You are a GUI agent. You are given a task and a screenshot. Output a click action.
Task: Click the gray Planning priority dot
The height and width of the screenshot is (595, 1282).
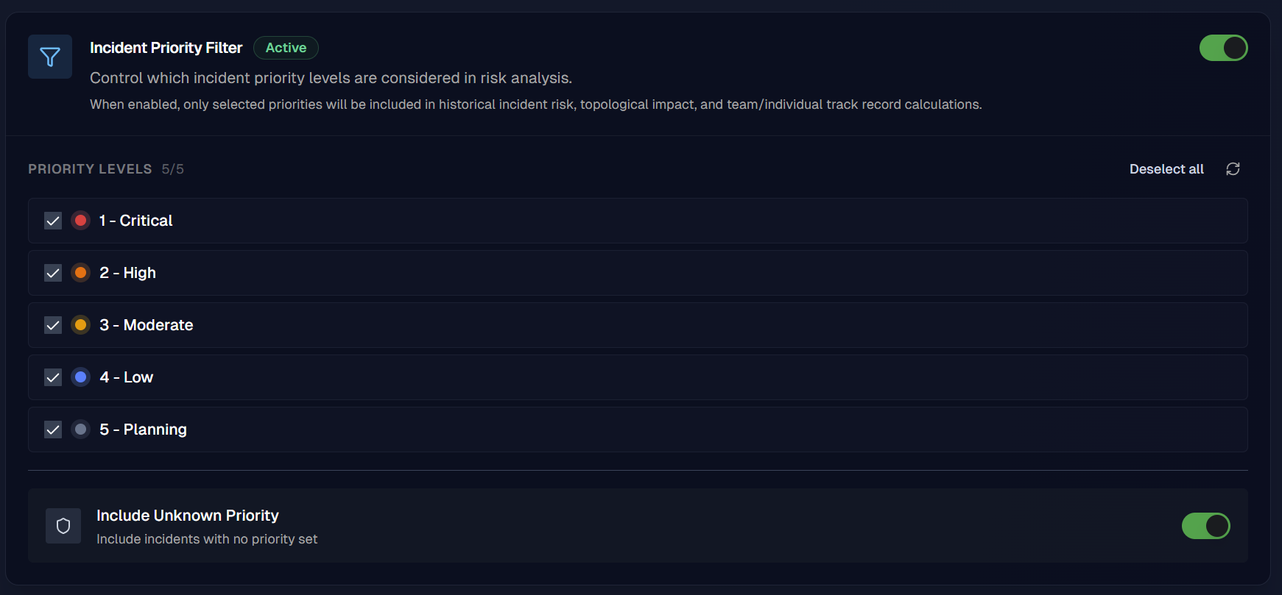[x=80, y=429]
